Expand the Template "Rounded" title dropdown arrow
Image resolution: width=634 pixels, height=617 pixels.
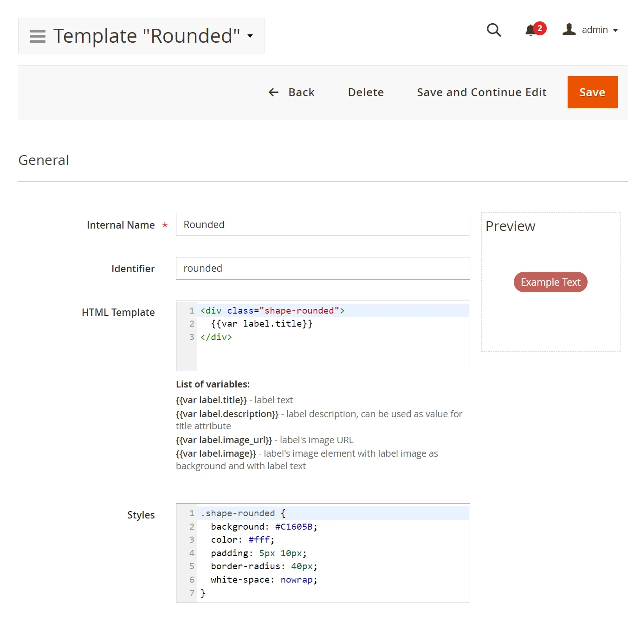click(x=250, y=36)
